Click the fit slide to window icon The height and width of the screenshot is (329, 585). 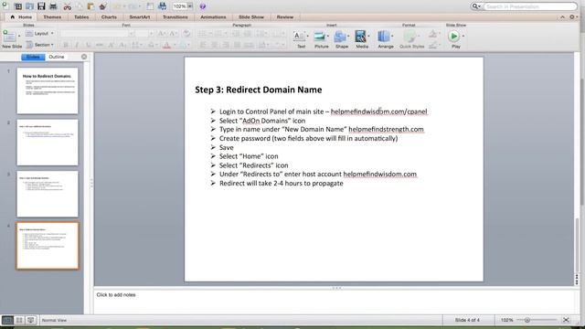coord(566,320)
